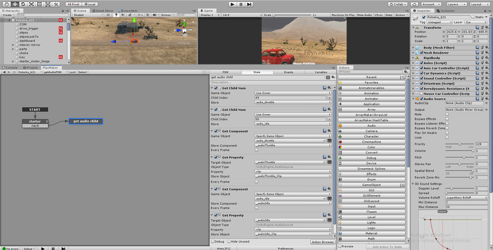The height and width of the screenshot is (250, 493).
Task: Open Transform component settings gear
Action: click(x=487, y=28)
